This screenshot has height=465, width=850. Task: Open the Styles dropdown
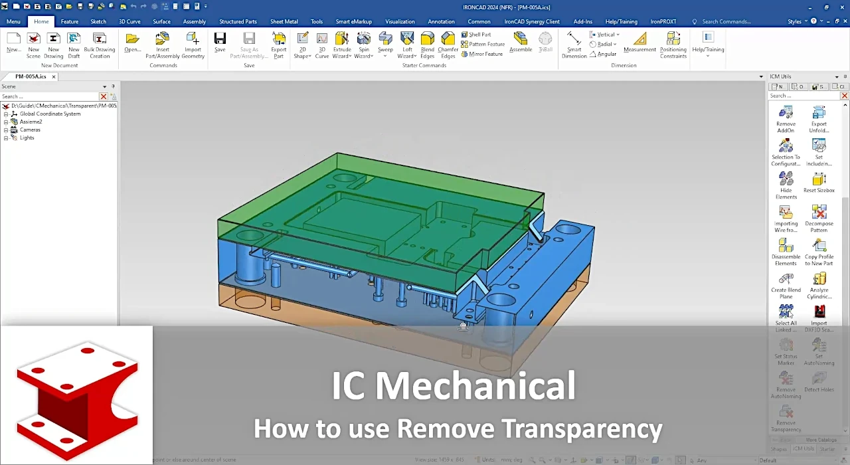806,21
